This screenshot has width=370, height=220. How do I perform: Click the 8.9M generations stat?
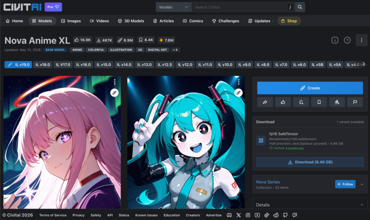pos(125,40)
